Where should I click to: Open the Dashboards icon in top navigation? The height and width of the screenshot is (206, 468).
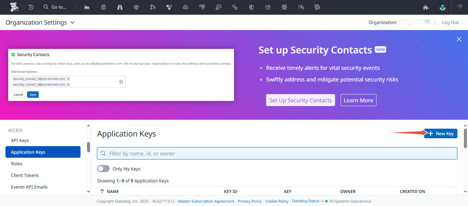coord(87,7)
